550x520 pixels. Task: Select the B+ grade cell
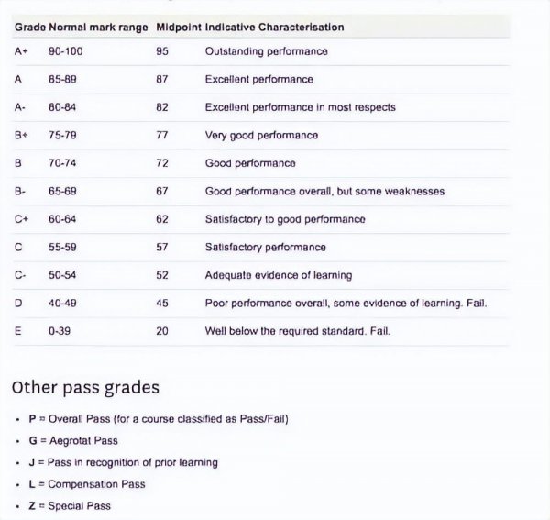[x=22, y=135]
